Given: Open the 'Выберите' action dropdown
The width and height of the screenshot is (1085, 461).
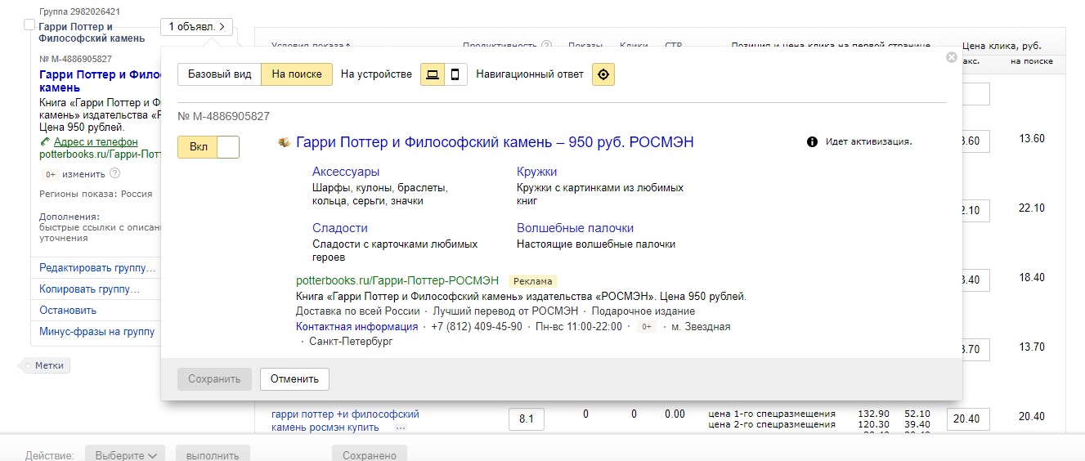Looking at the screenshot, I should pyautogui.click(x=127, y=455).
